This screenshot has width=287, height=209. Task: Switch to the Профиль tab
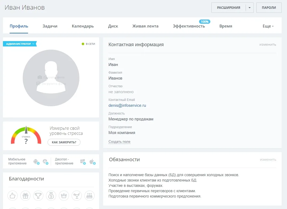[x=19, y=26]
